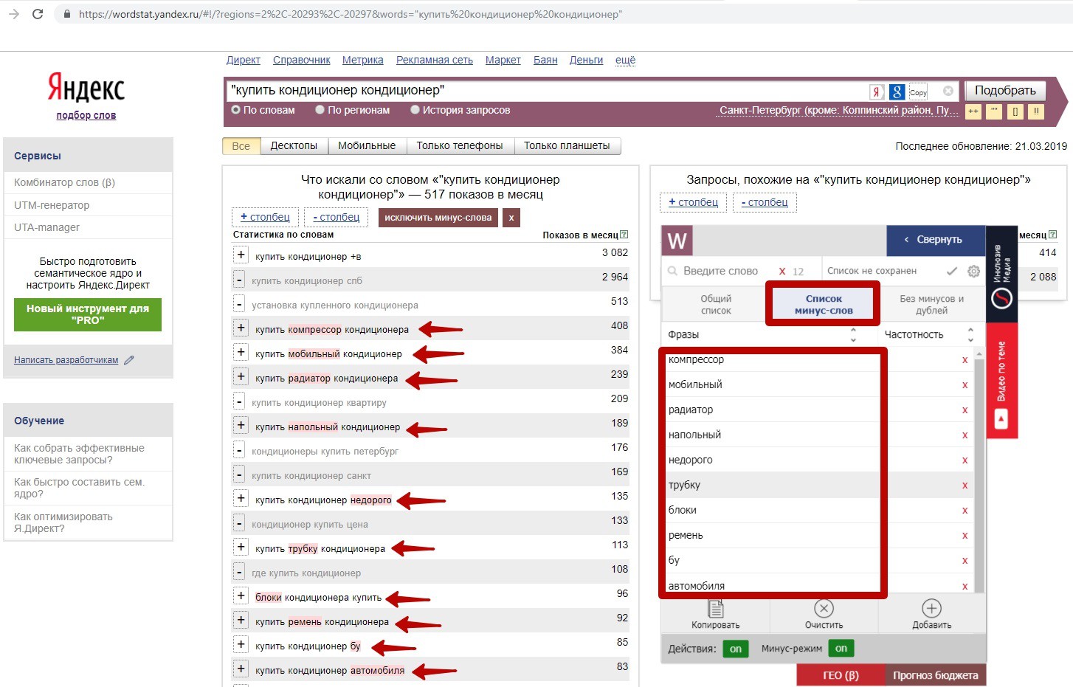The image size is (1073, 687).
Task: Remove 'радиатор' from the minus-word list
Action: (x=965, y=410)
